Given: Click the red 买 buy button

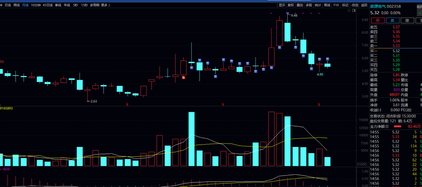Looking at the screenshot, I should pos(378,21).
